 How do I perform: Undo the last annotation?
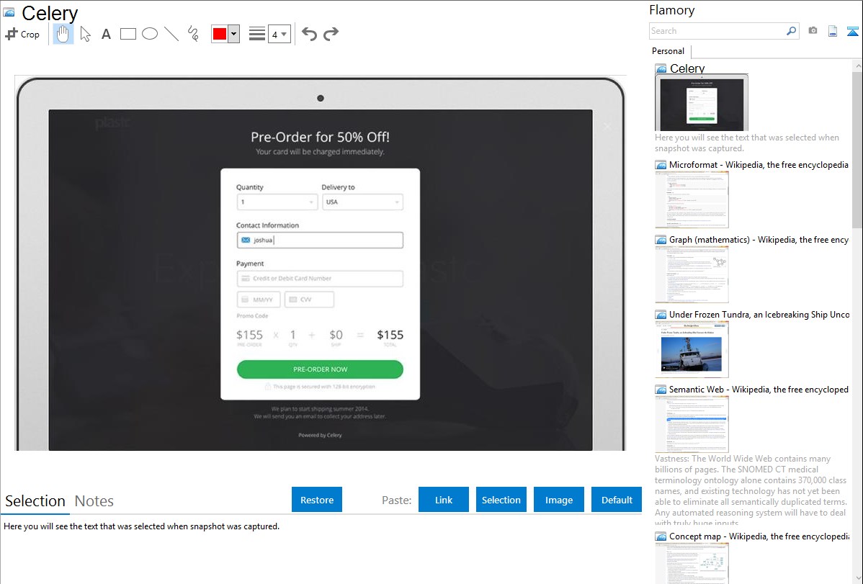309,34
